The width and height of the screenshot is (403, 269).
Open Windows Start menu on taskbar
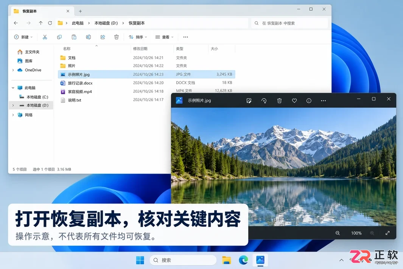tap(140, 260)
